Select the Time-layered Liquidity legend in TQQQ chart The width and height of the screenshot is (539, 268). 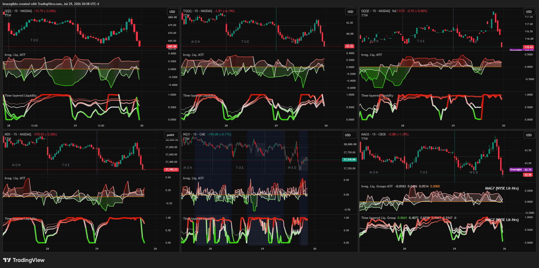pos(199,96)
